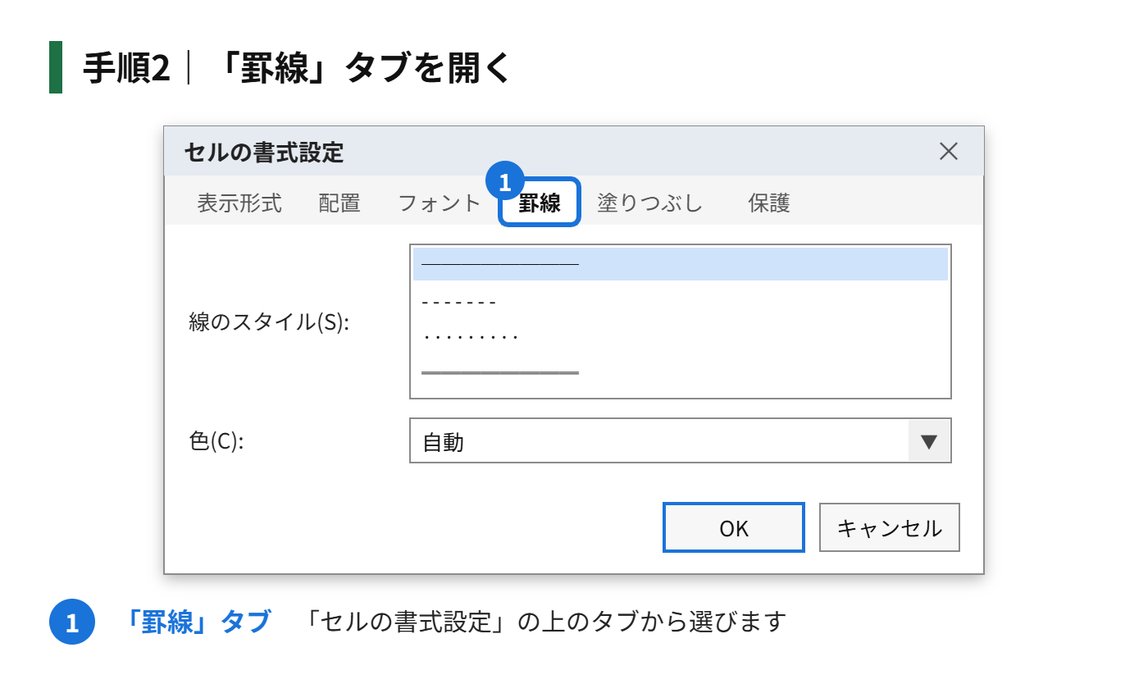This screenshot has width=1148, height=684.
Task: Confirm with the OK button
Action: pyautogui.click(x=734, y=527)
